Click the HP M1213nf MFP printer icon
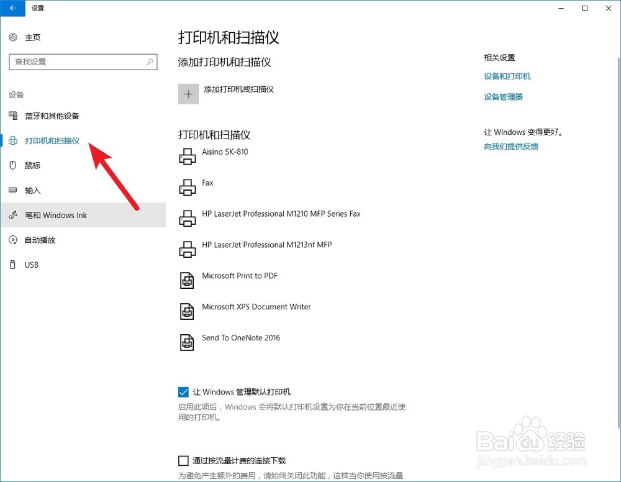 point(188,249)
